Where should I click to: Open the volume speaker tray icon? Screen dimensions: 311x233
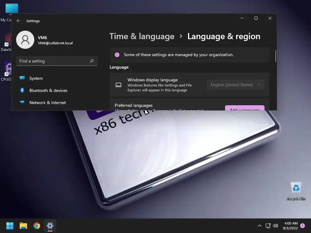(x=275, y=226)
